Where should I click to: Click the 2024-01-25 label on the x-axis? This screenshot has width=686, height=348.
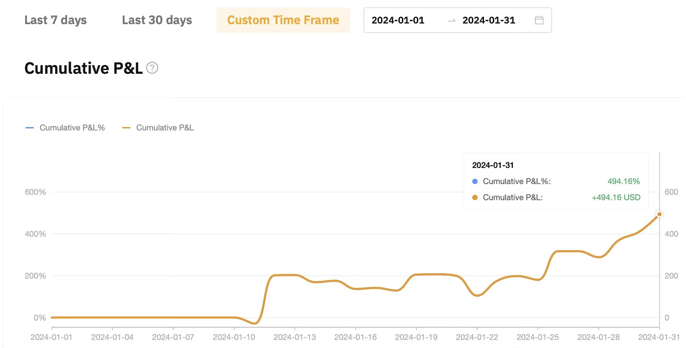538,337
